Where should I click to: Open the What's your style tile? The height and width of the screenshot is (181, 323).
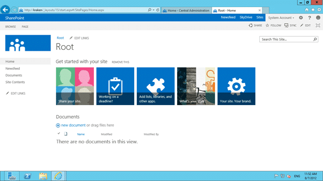[x=196, y=86]
